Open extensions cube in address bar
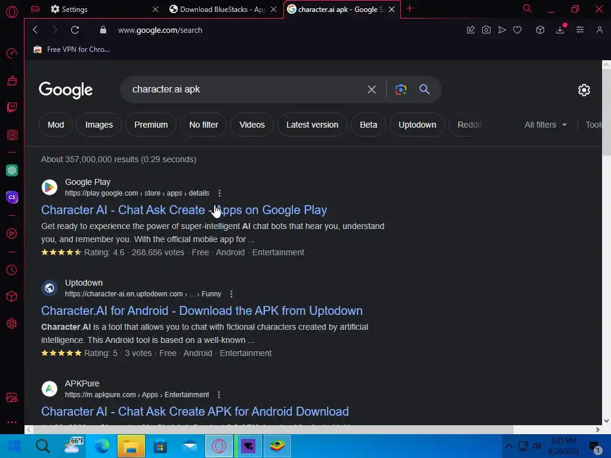This screenshot has width=611, height=458. pos(540,30)
